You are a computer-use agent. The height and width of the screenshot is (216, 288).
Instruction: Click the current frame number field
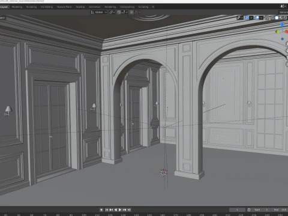(x=237, y=210)
